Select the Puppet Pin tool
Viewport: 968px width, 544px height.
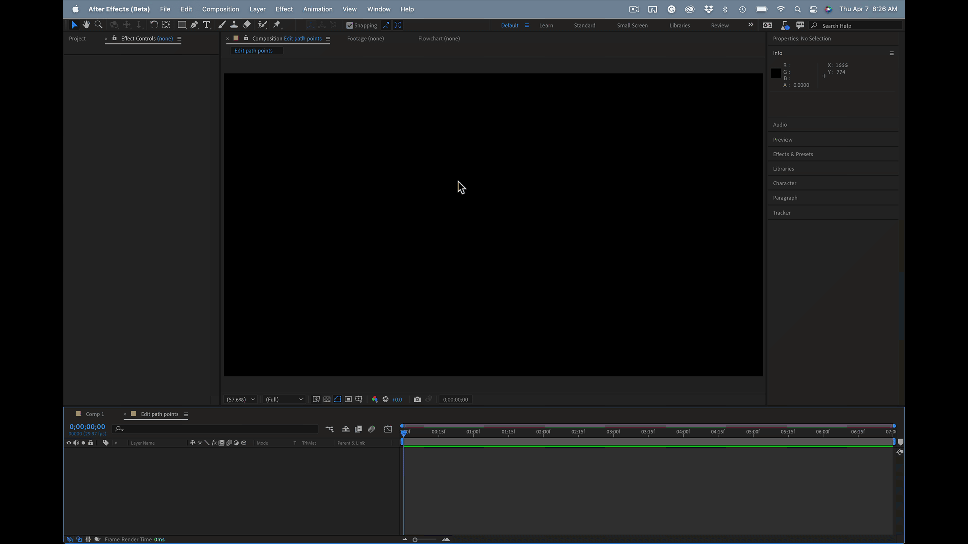pos(277,25)
